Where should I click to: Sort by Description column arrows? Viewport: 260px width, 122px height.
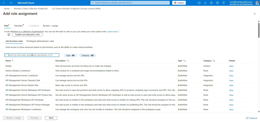click(68, 61)
